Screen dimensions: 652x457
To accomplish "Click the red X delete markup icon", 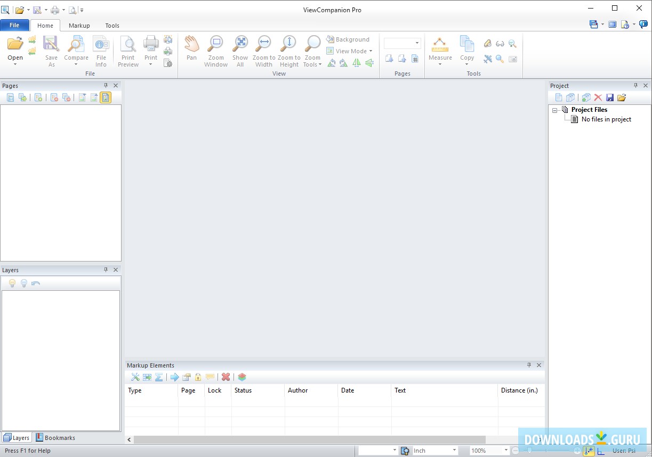I will click(x=226, y=377).
